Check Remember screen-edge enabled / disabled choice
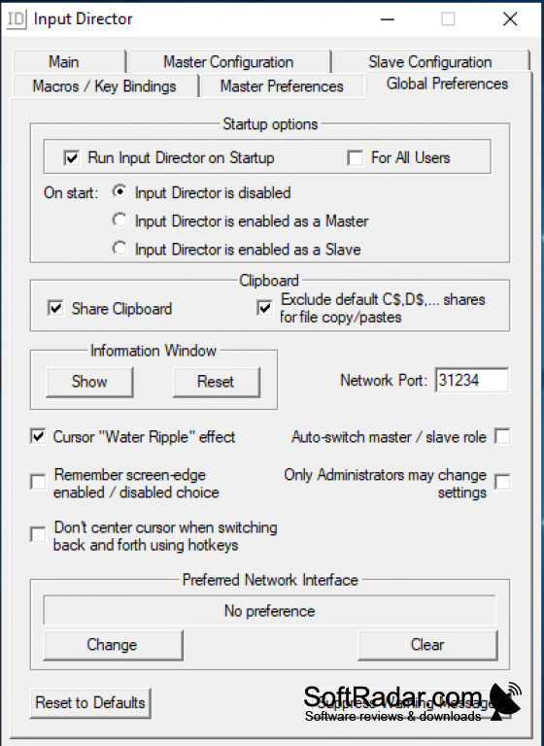 pos(38,482)
